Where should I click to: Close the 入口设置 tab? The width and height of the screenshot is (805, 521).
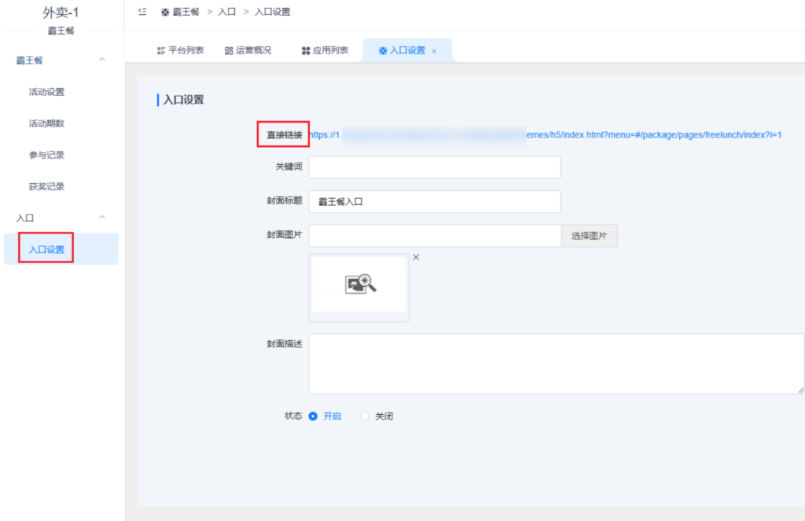point(434,50)
